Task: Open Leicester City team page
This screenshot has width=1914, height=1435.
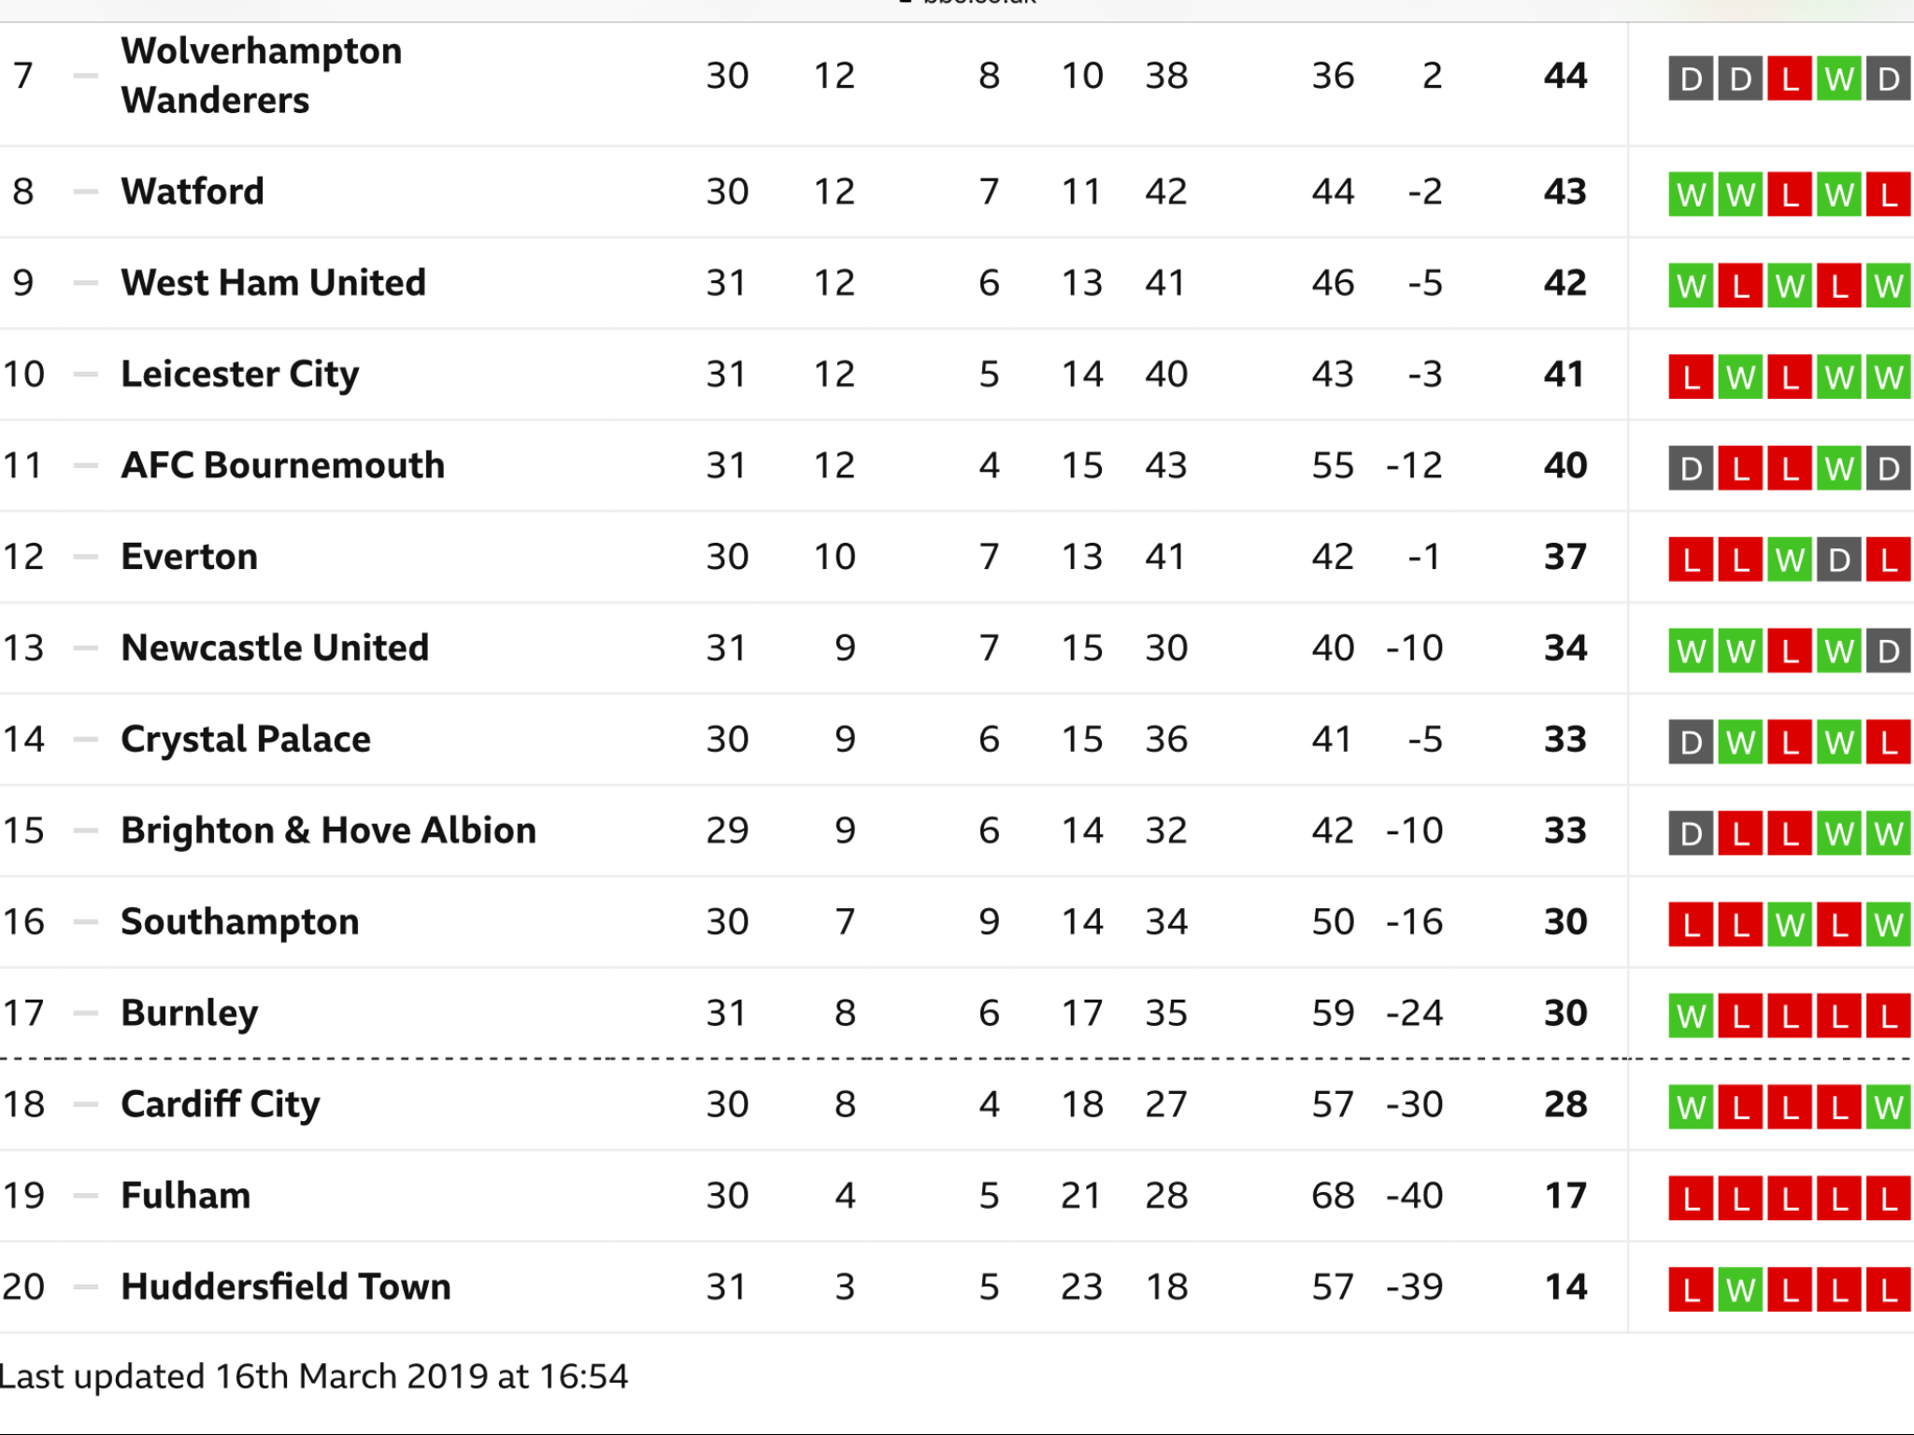Action: [x=239, y=375]
